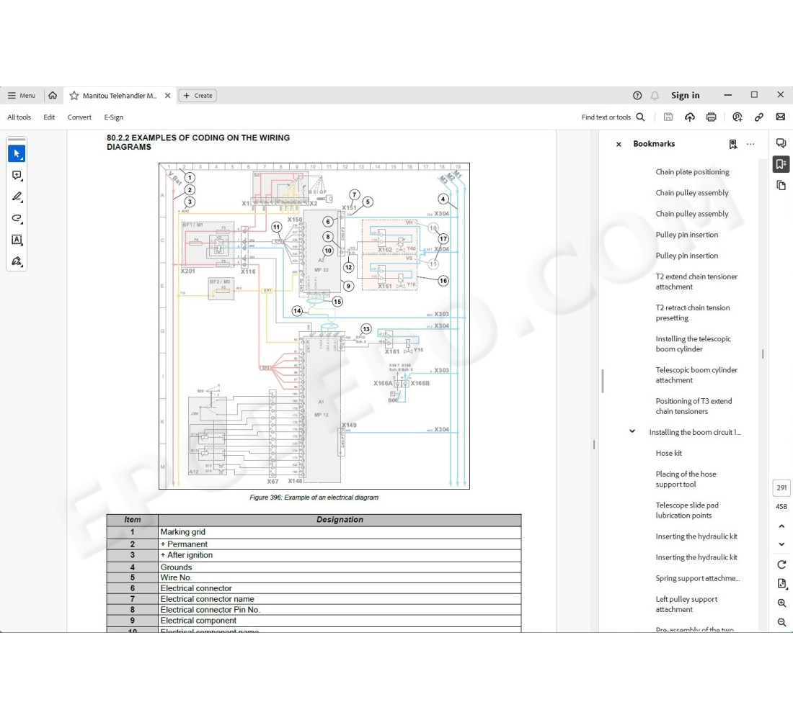Viewport: 793px width, 720px height.
Task: Click the rotate page icon
Action: (x=781, y=564)
